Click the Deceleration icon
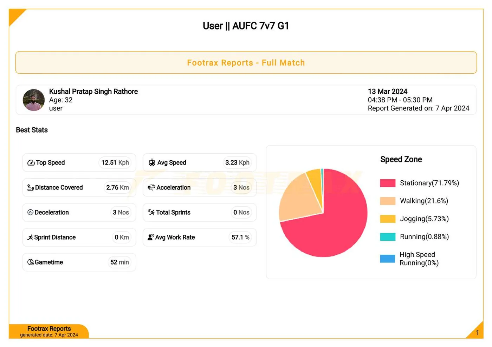Viewport: 492px width, 347px height. pos(30,212)
